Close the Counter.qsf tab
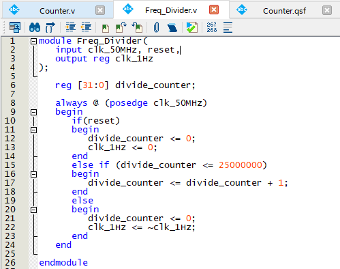 tap(327, 10)
